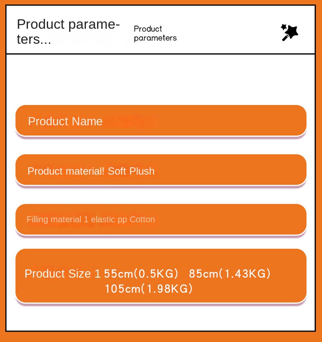
Task: Click the magic wand star icon
Action: click(289, 32)
